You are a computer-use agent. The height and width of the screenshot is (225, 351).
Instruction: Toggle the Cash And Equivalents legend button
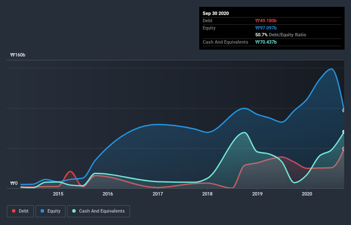pos(98,211)
